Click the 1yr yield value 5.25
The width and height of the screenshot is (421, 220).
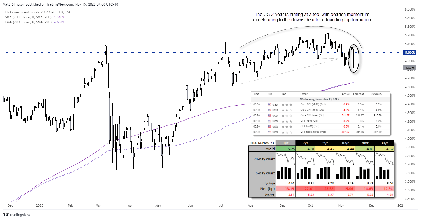coord(286,149)
